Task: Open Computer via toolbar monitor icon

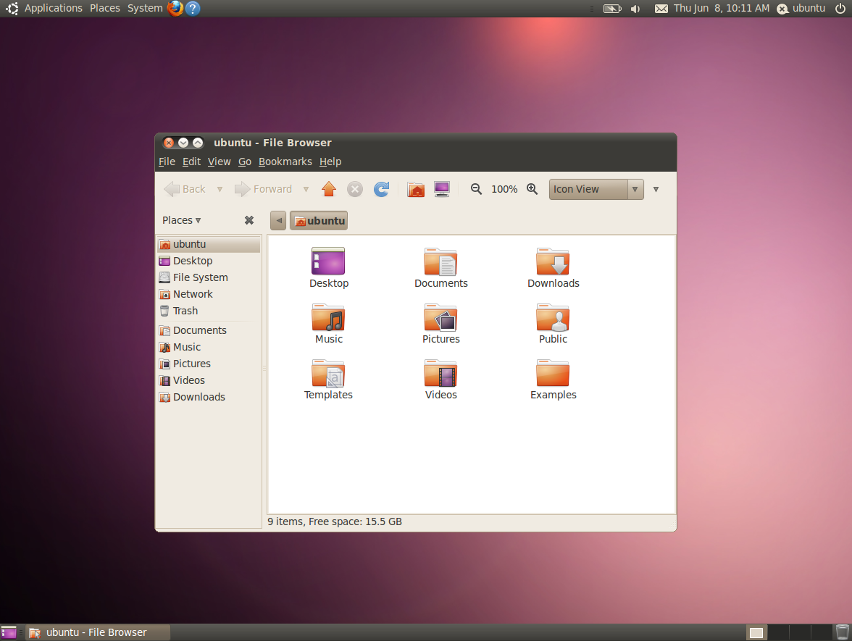Action: point(442,189)
